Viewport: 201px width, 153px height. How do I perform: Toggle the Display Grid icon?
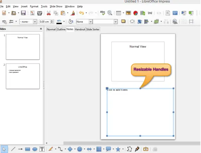pyautogui.click(x=184, y=21)
